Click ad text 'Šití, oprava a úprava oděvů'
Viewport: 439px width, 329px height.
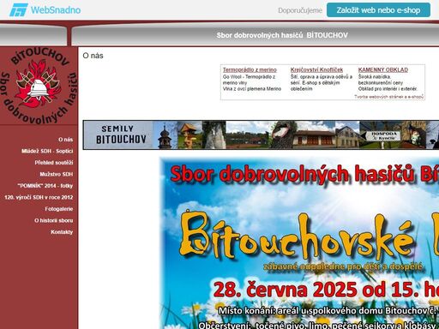coord(321,77)
